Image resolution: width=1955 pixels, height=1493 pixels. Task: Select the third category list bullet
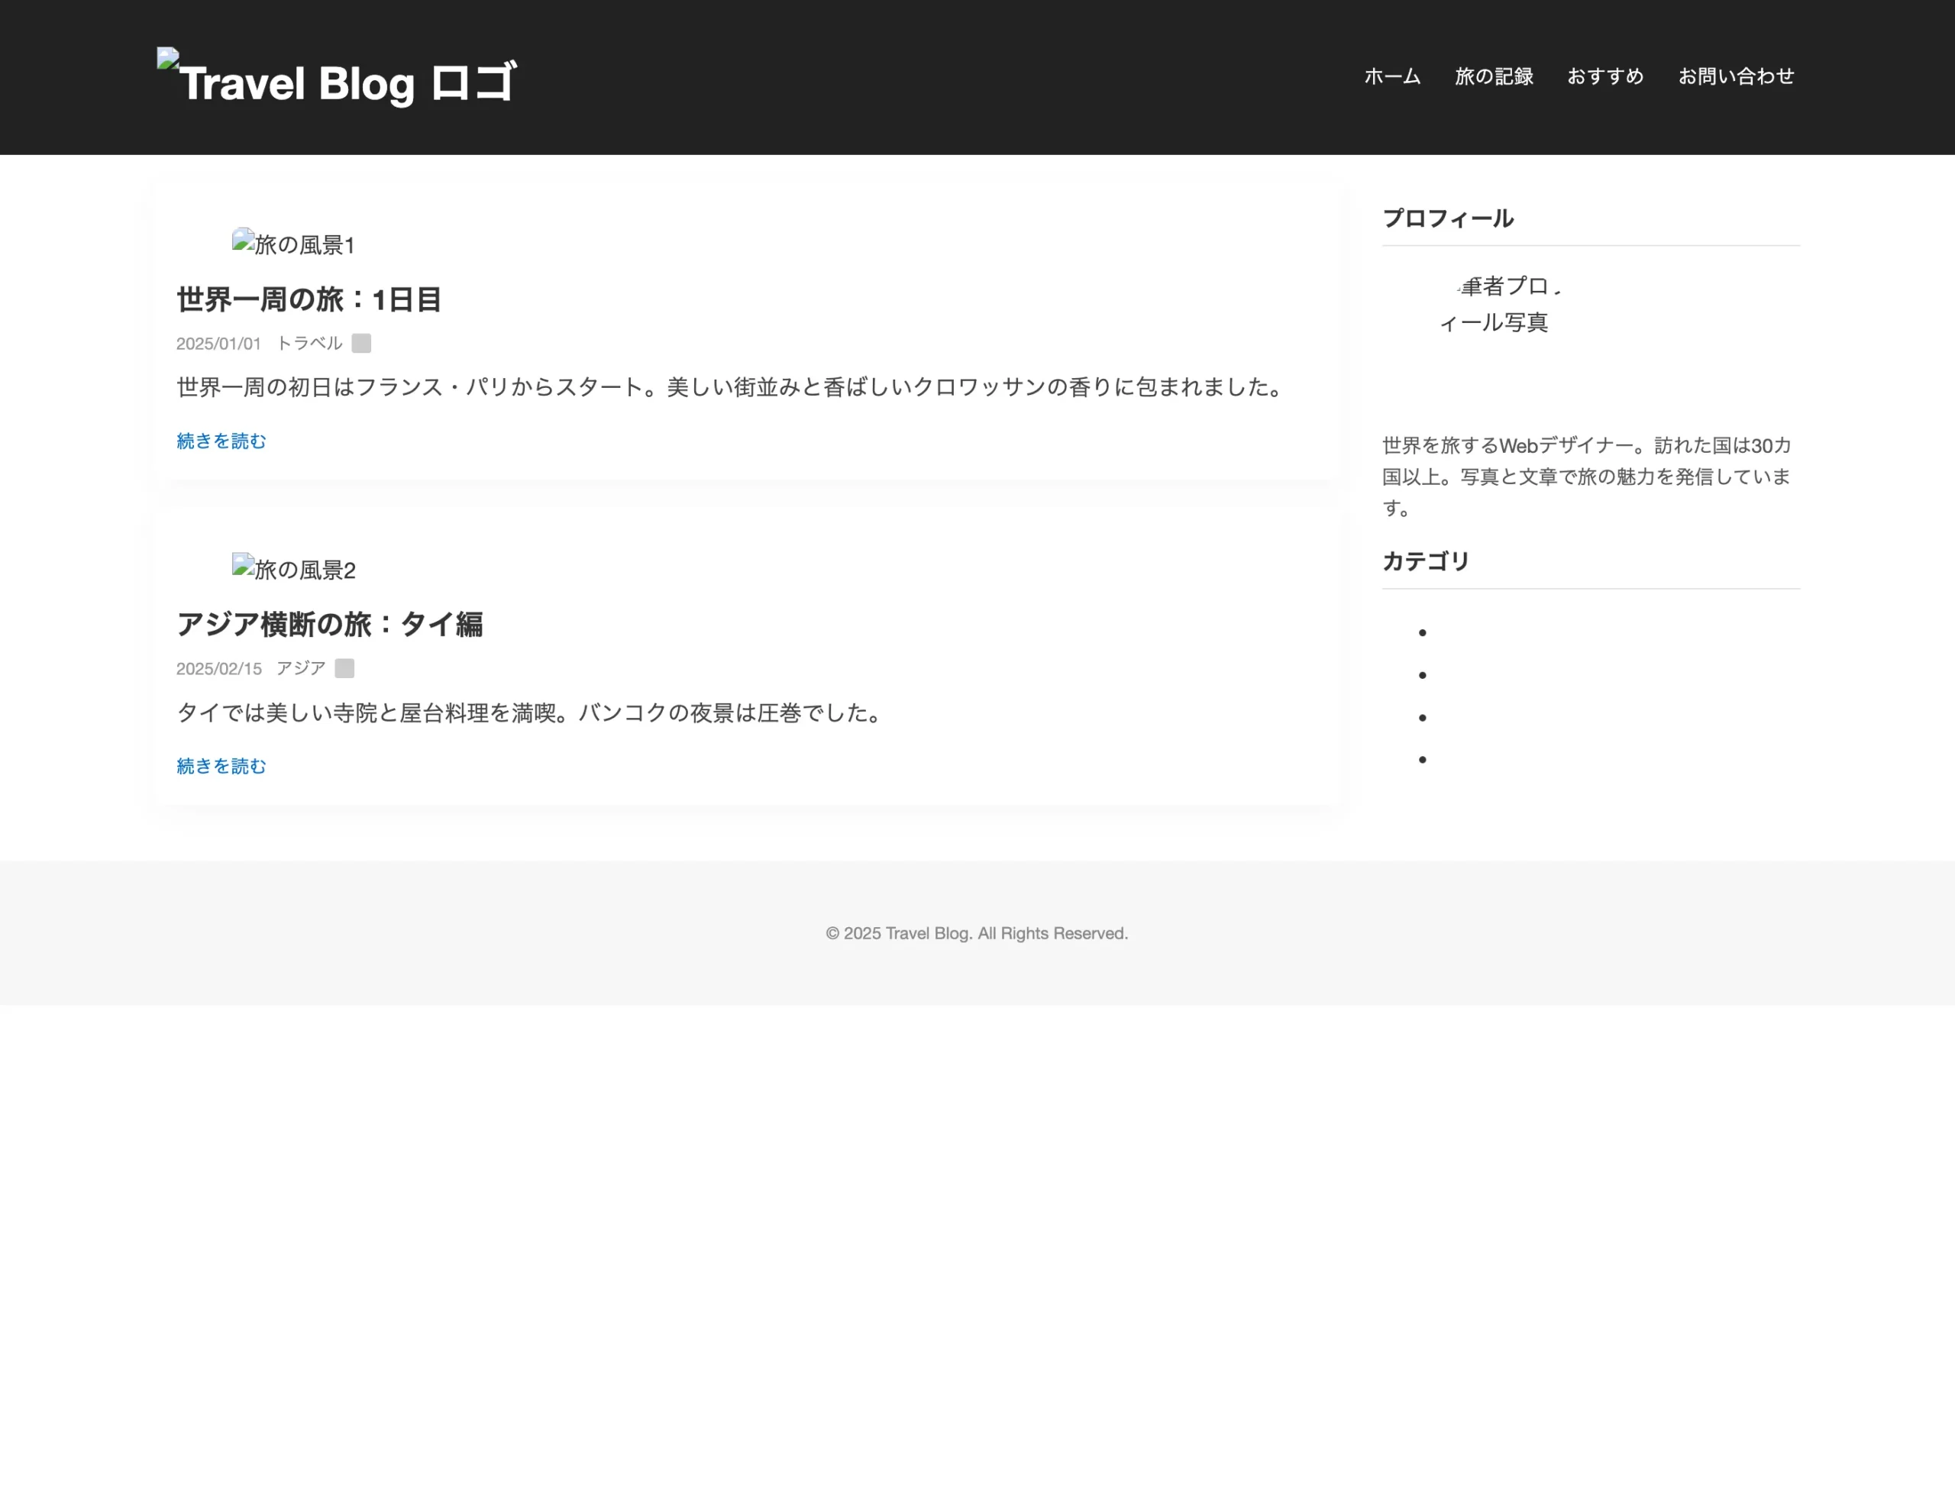pos(1423,716)
